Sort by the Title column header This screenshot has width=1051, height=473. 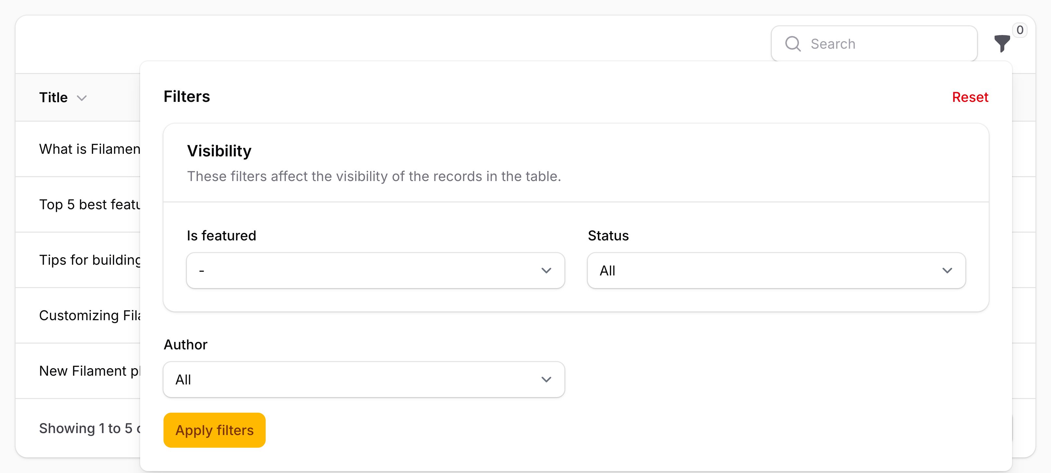(54, 98)
